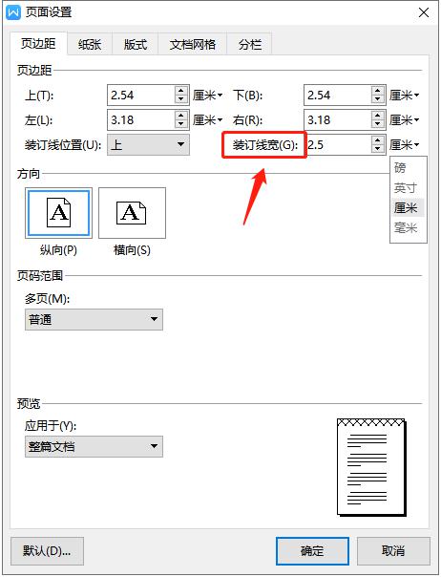Open the 分栏 tab
Image resolution: width=441 pixels, height=577 pixels.
250,45
